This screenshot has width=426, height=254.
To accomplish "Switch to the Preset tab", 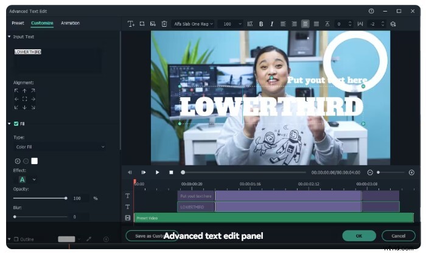I will coord(18,23).
